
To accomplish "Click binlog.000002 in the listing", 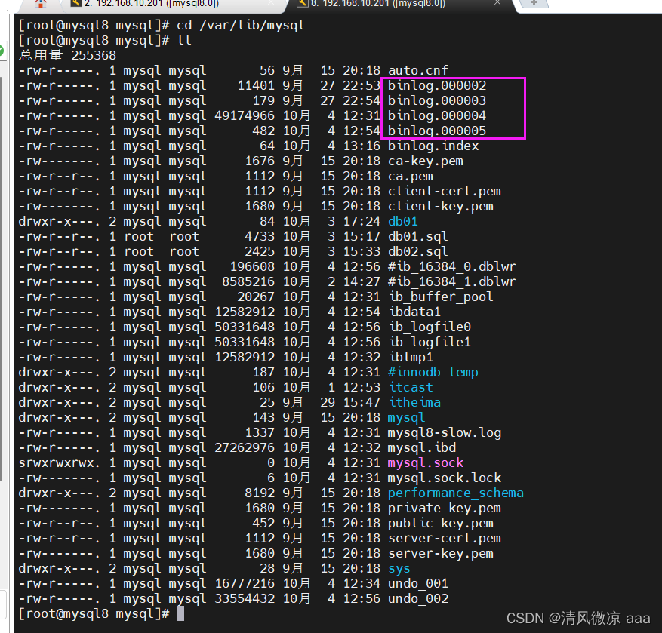I will click(x=437, y=86).
